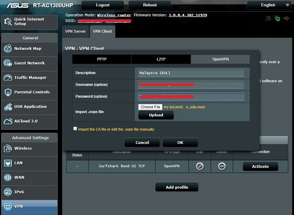Click the LAN port icon
Screen dimensions: 294x215
click(x=8, y=163)
